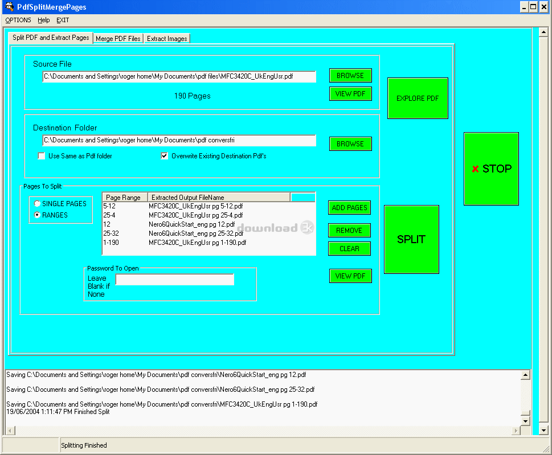Click the 190 Pages label
552x455 pixels.
click(192, 96)
